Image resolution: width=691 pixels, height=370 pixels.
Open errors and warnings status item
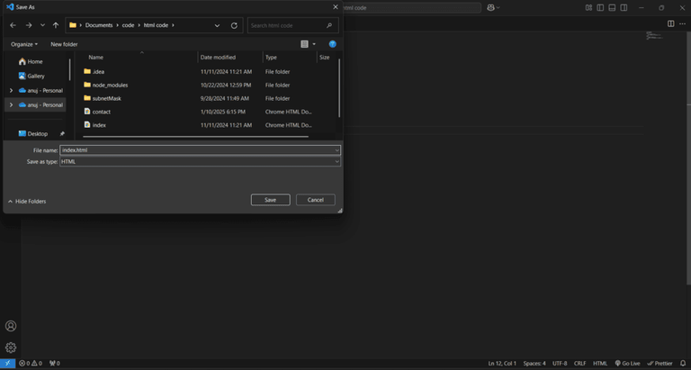tap(31, 364)
